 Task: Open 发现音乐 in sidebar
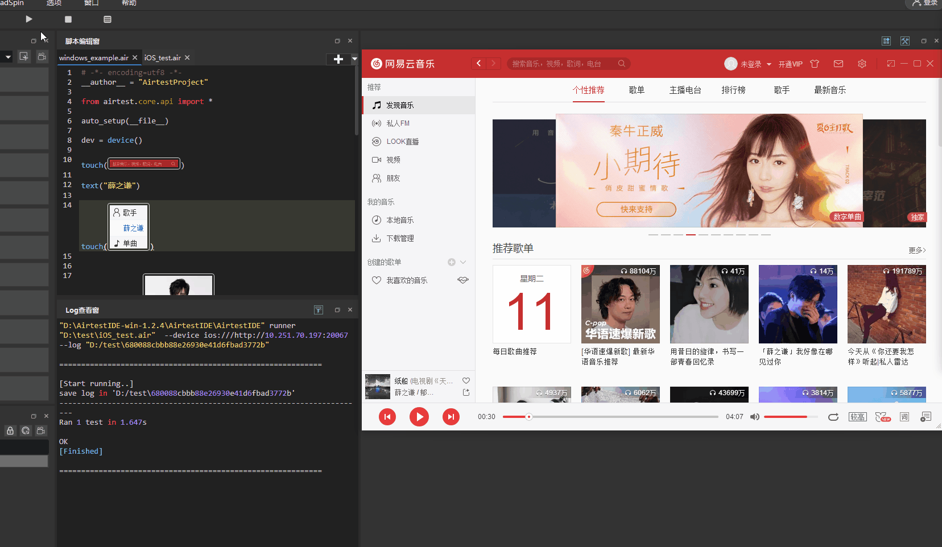pyautogui.click(x=419, y=105)
